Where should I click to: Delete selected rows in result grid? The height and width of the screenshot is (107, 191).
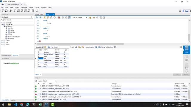point(83,47)
